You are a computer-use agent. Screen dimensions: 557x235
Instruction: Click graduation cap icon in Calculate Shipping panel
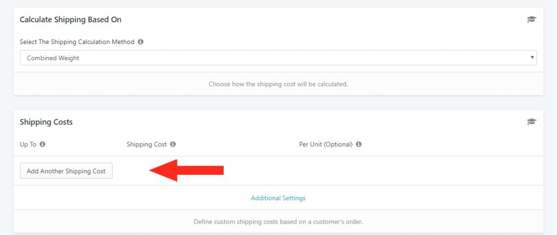(x=531, y=20)
